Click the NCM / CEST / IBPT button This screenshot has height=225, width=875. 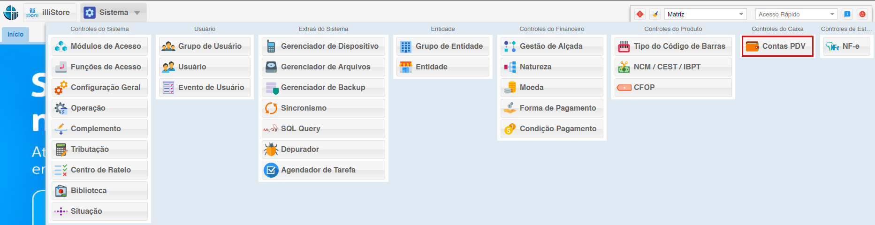(673, 67)
